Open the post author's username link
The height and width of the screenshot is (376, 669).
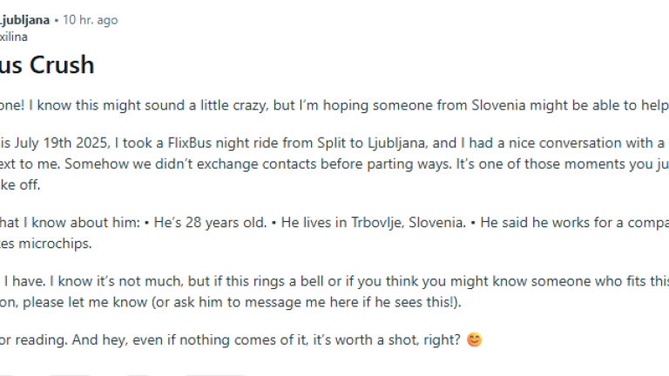coord(14,37)
